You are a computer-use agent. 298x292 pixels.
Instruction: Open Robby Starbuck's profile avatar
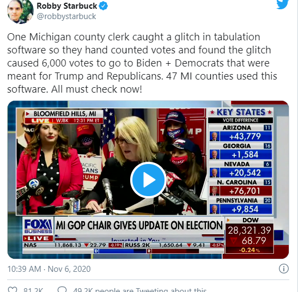(x=20, y=11)
